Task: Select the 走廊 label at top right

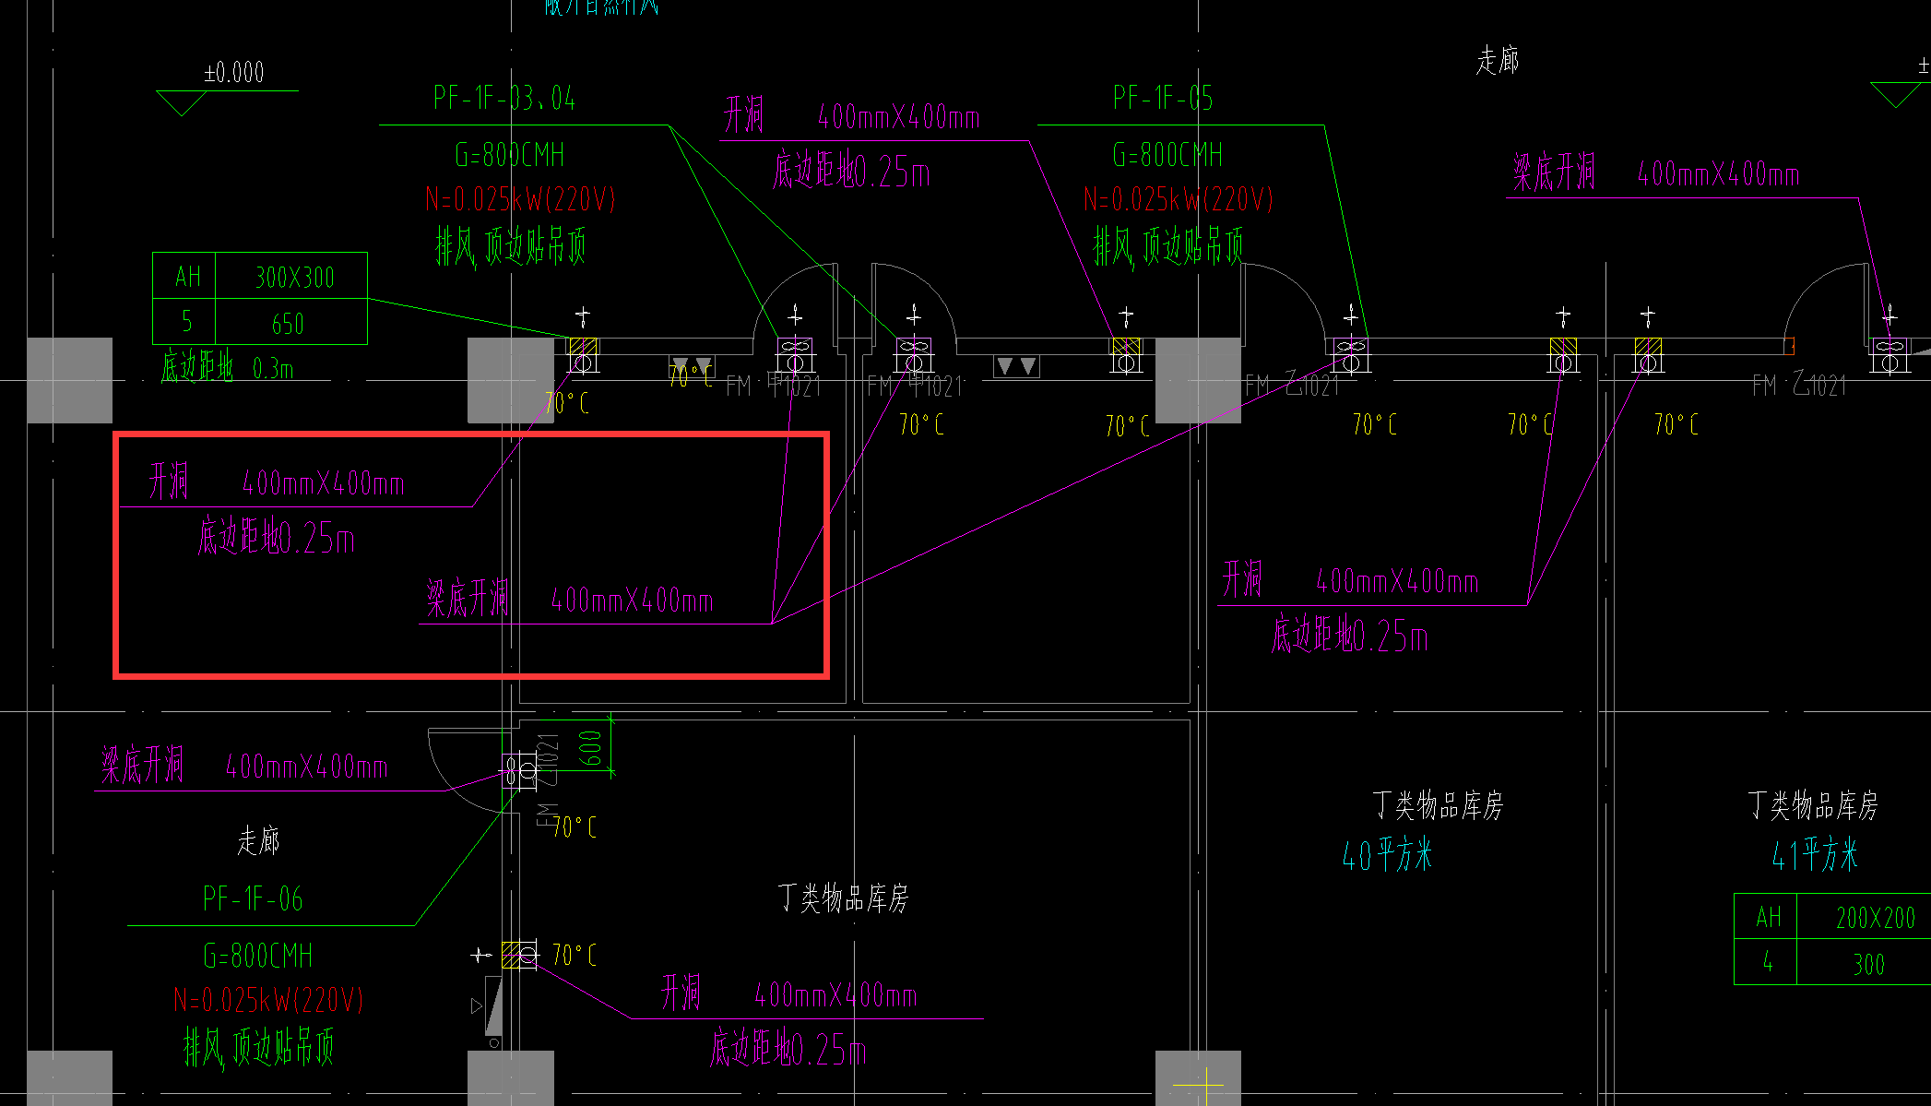Action: click(1498, 60)
